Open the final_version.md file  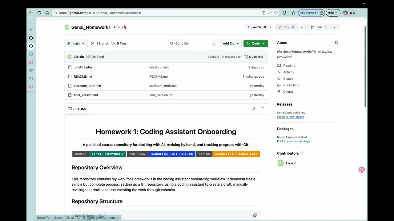pos(86,95)
